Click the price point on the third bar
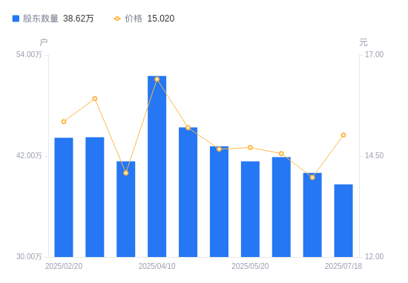The width and height of the screenshot is (408, 283). (x=126, y=173)
